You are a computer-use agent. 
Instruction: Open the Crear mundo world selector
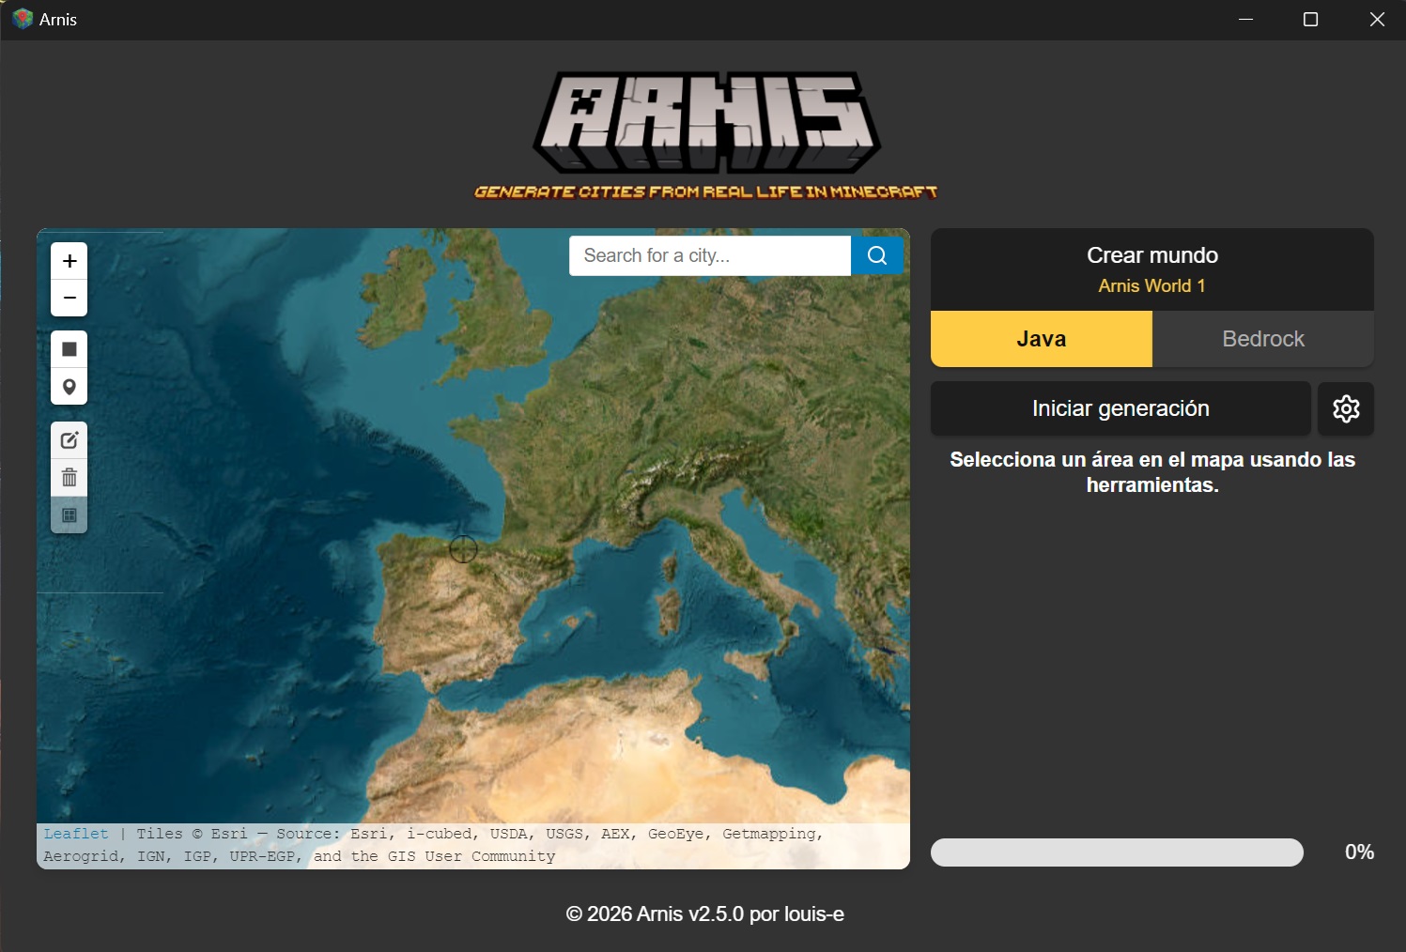(1151, 255)
